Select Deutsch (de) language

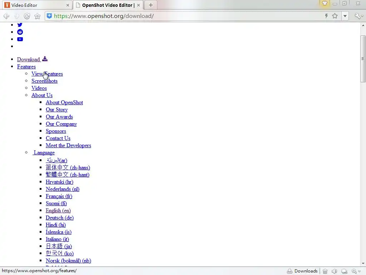coord(60,218)
